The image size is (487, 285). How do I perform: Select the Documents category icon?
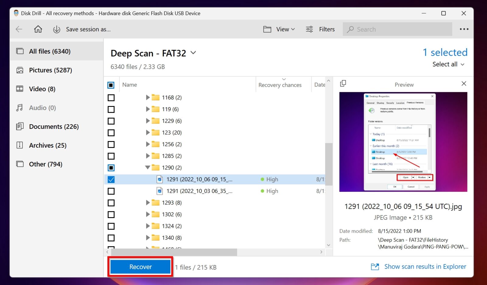19,126
